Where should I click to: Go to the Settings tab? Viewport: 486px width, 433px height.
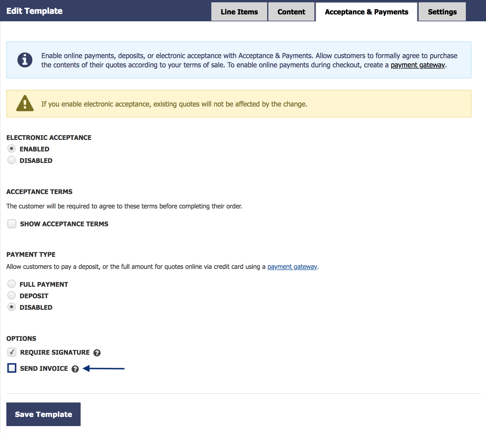pos(442,12)
